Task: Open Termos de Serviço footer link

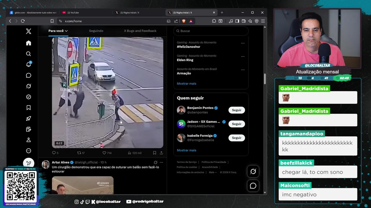Action: tap(187, 162)
